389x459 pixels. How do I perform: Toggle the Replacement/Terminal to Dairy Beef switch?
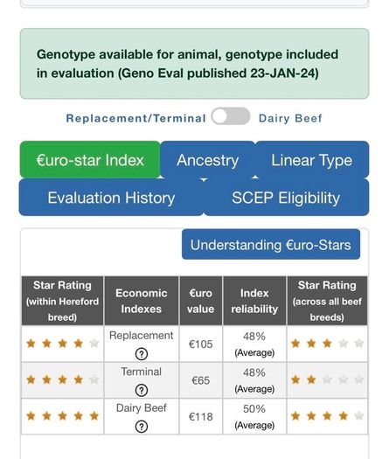click(x=231, y=116)
